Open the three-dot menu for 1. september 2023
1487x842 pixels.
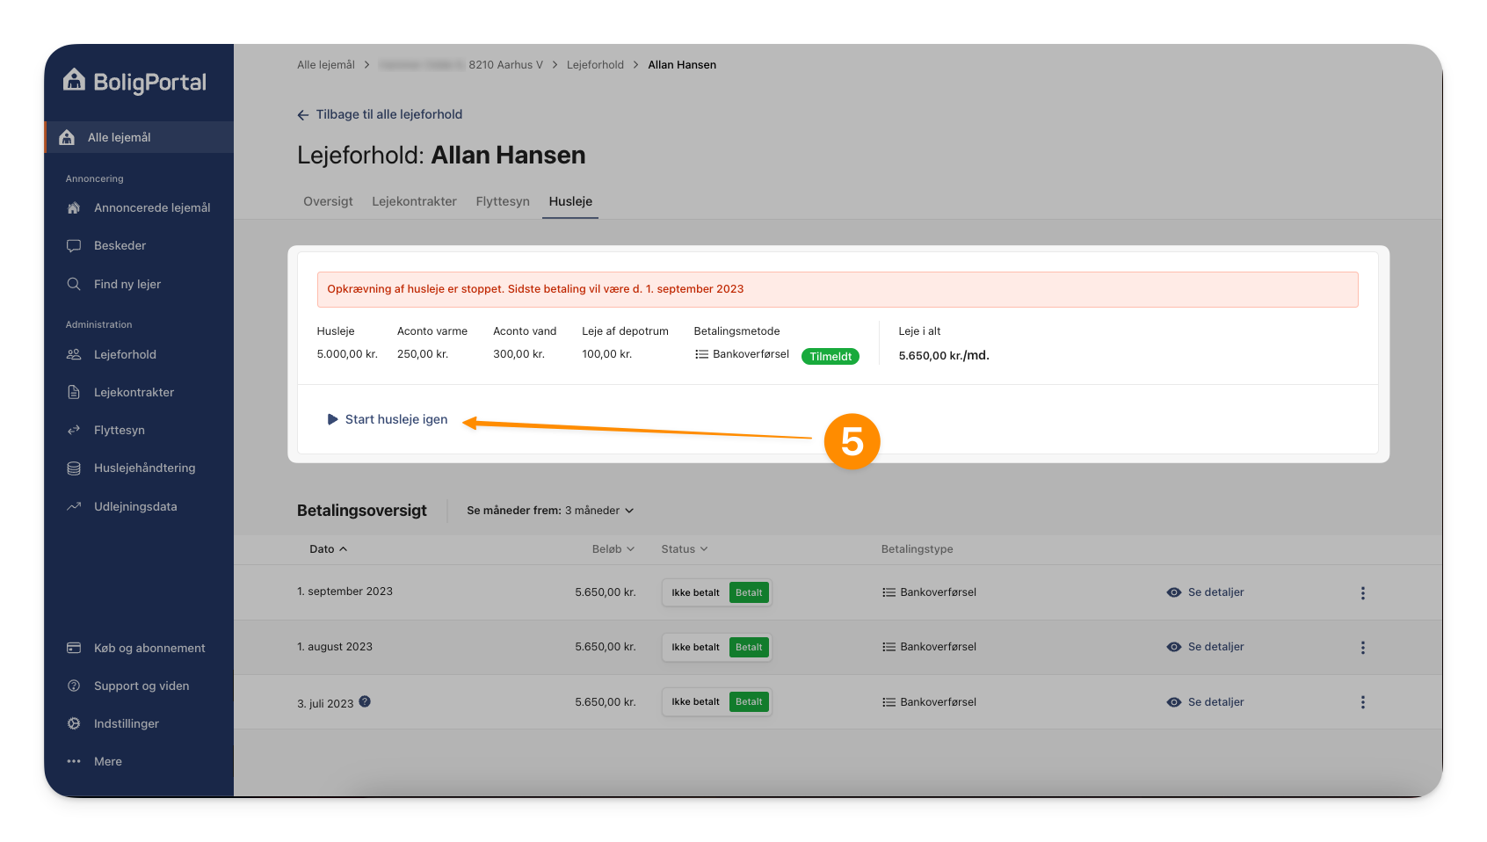(1363, 593)
